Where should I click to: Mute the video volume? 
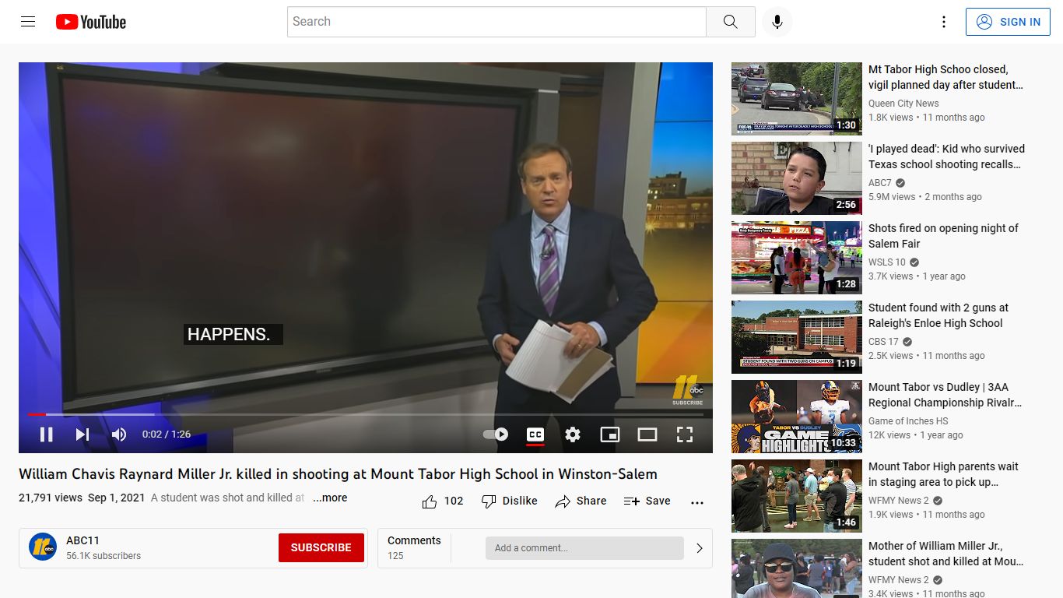[x=119, y=434]
